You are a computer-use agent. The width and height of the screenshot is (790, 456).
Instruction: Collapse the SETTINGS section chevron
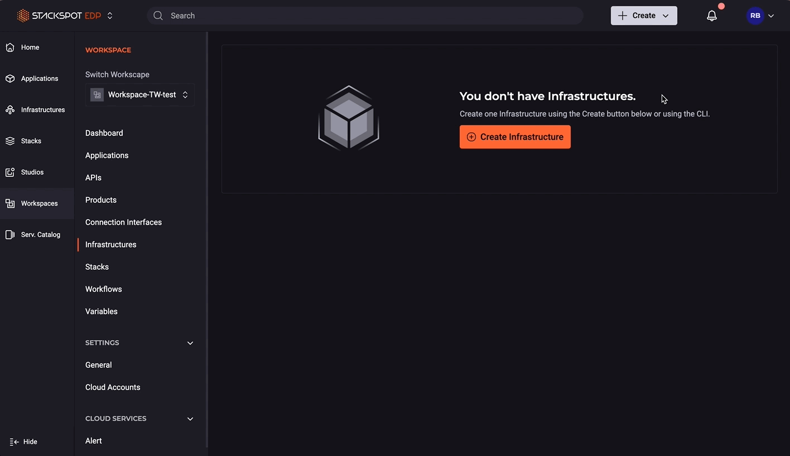(x=190, y=343)
